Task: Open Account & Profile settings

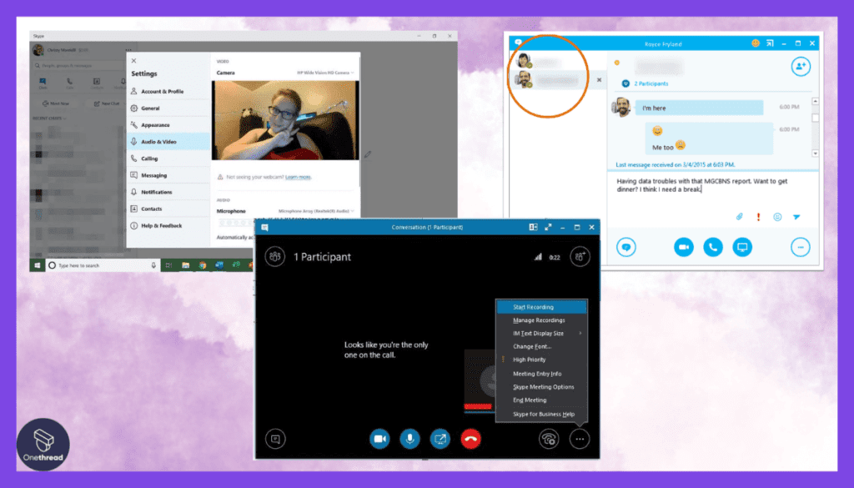Action: point(168,92)
